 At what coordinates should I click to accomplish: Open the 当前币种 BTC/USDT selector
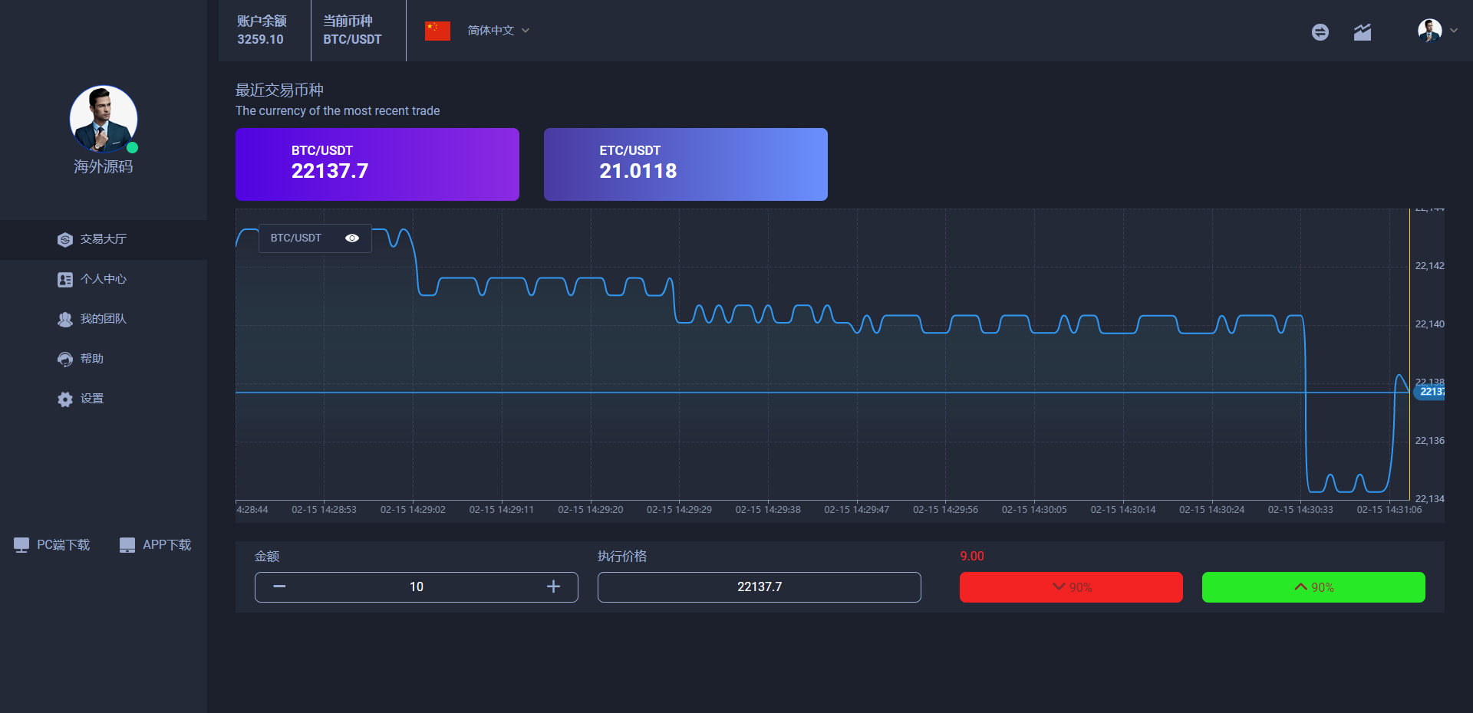[x=352, y=31]
